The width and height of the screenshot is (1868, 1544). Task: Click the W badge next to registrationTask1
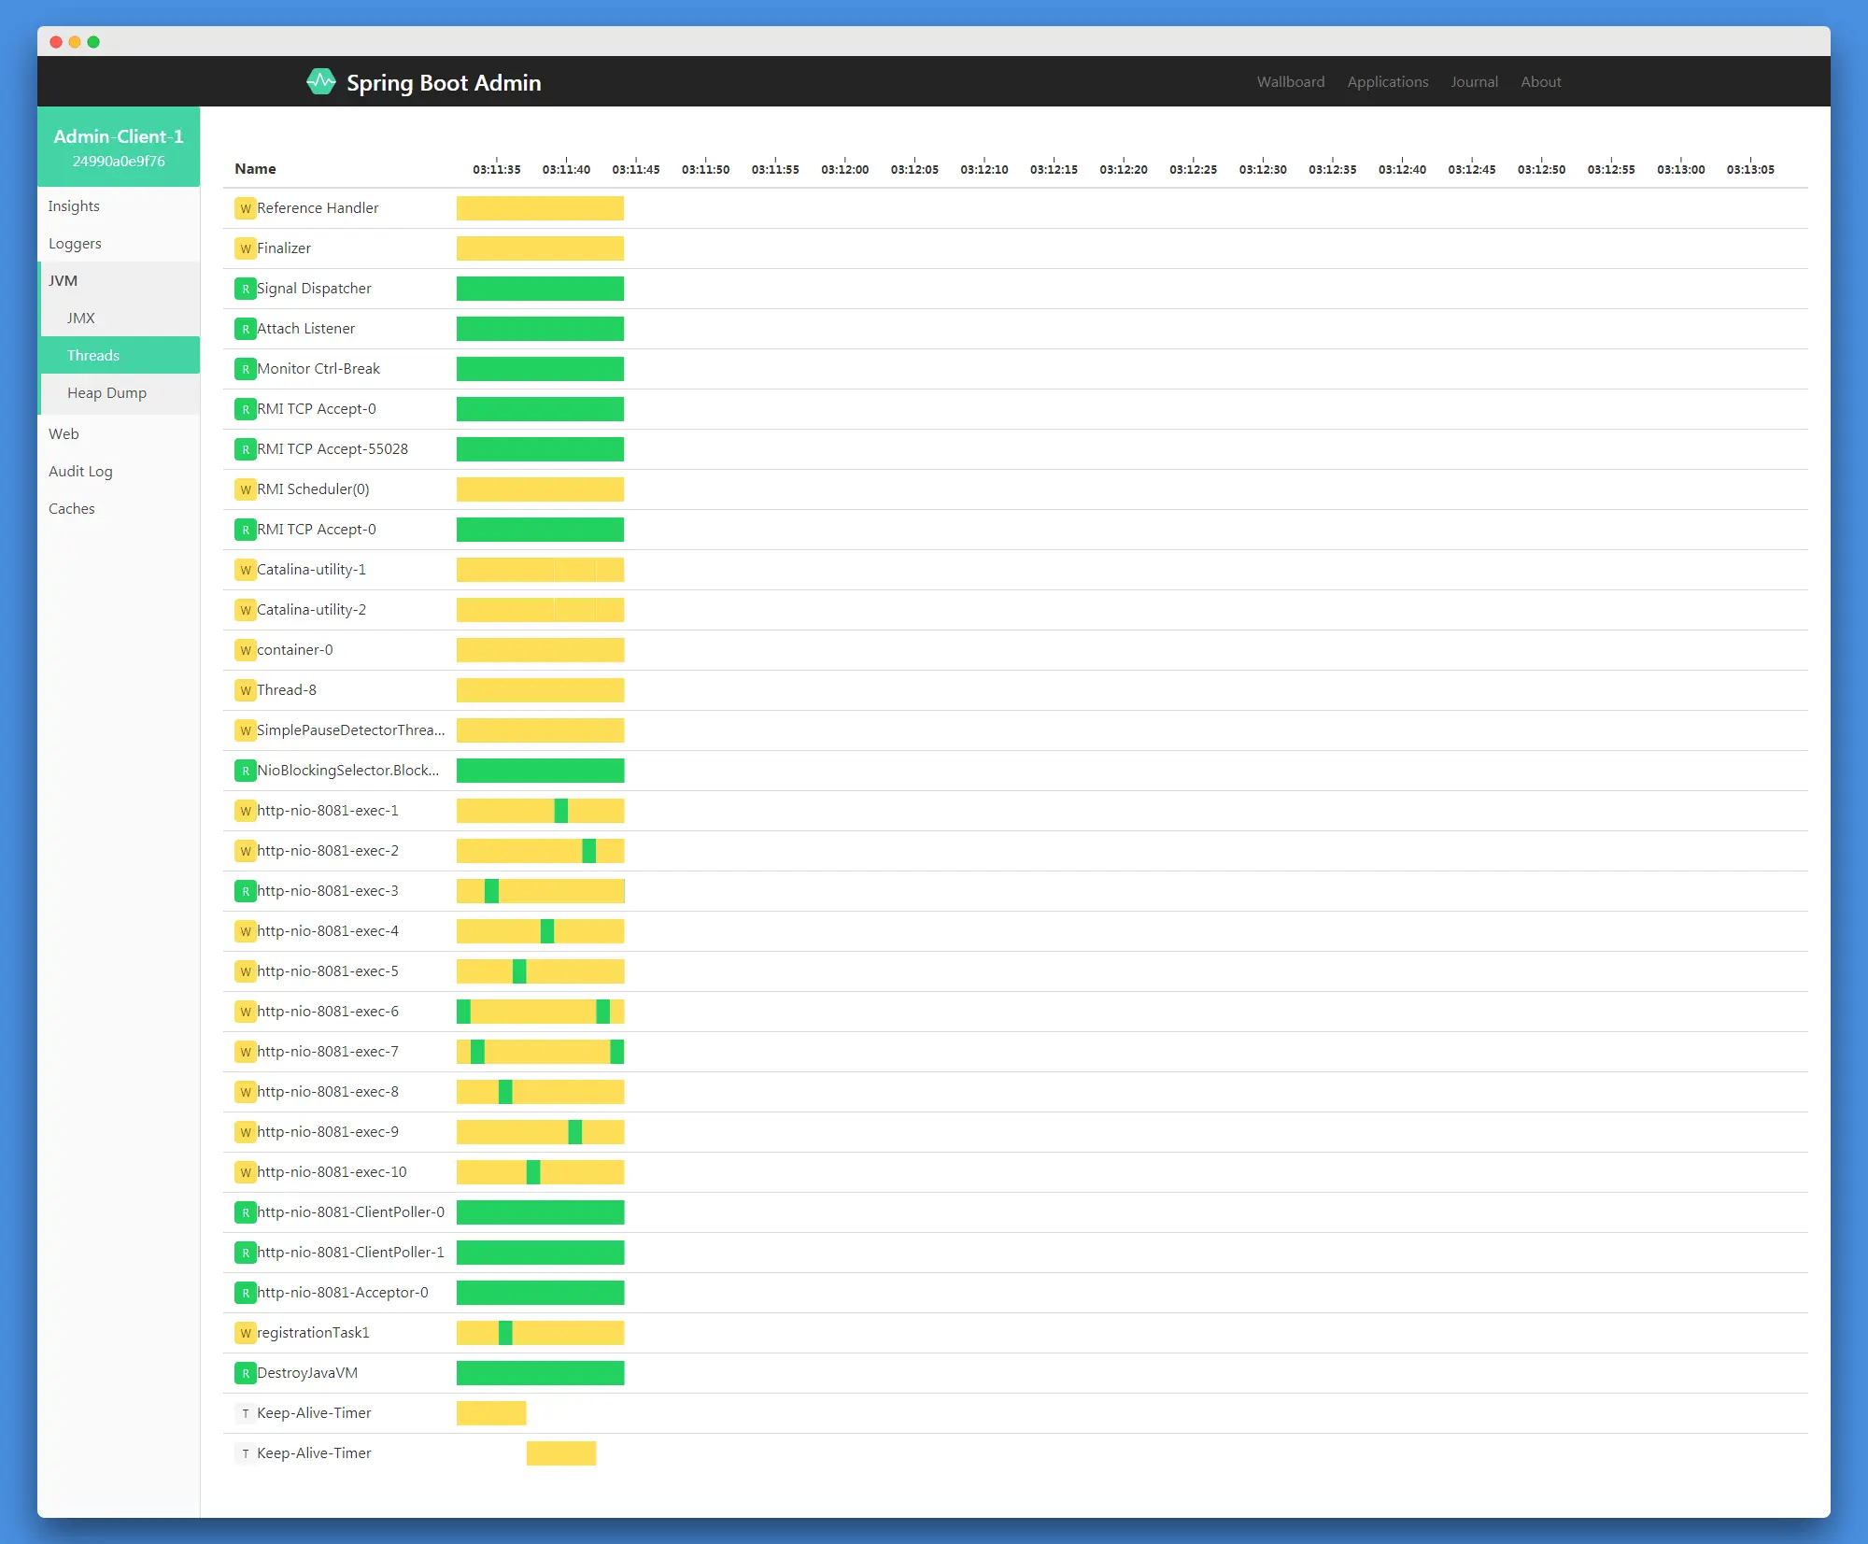[245, 1333]
